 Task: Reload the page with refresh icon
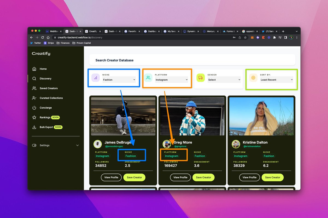42,37
